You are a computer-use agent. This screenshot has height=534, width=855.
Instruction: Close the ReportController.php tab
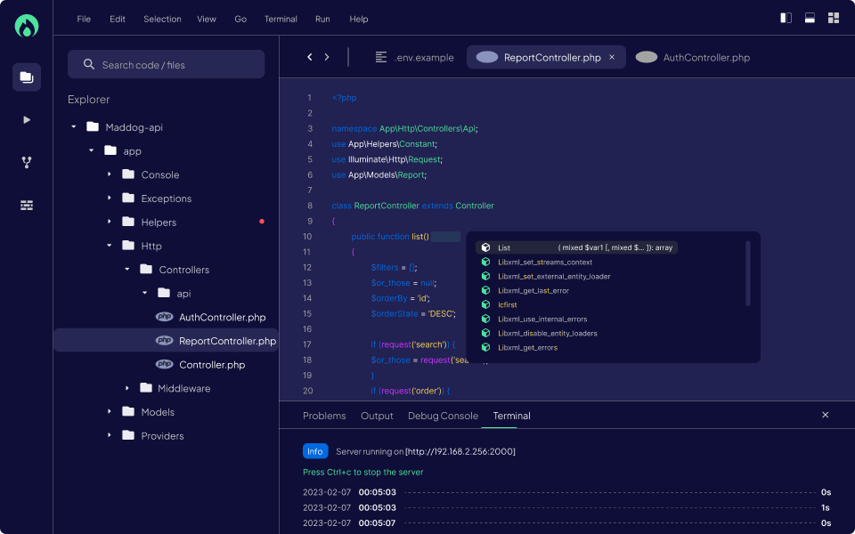click(612, 57)
